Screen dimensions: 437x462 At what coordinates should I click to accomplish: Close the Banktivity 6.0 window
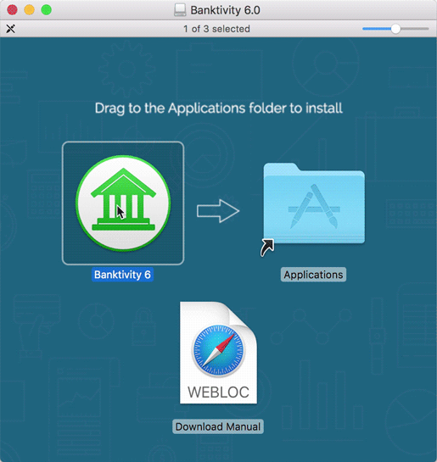12,10
